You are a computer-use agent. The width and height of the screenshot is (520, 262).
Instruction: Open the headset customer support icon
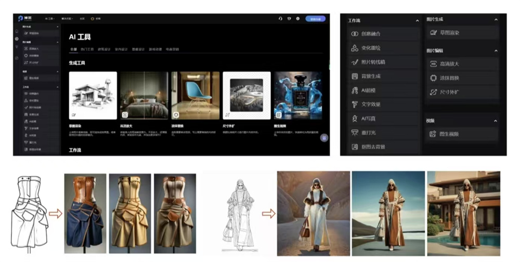281,19
